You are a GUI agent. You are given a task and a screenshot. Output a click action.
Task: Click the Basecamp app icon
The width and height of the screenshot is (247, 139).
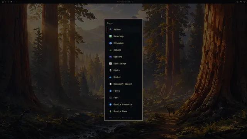coord(110,36)
